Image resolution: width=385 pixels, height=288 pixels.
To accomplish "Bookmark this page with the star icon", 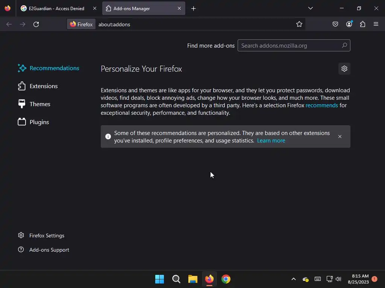I will (299, 24).
